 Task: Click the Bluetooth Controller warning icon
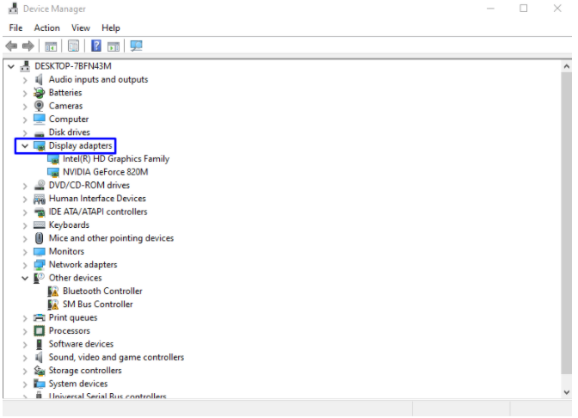pos(53,292)
